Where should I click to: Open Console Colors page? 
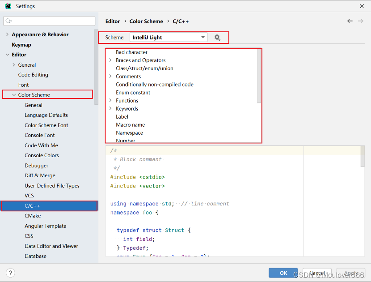pyautogui.click(x=42, y=155)
